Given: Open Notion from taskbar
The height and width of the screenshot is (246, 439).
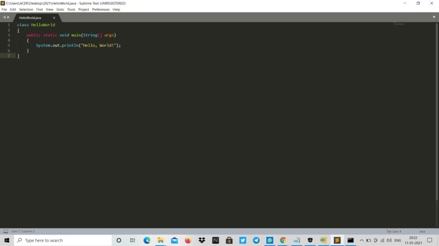Looking at the screenshot, I should click(215, 240).
